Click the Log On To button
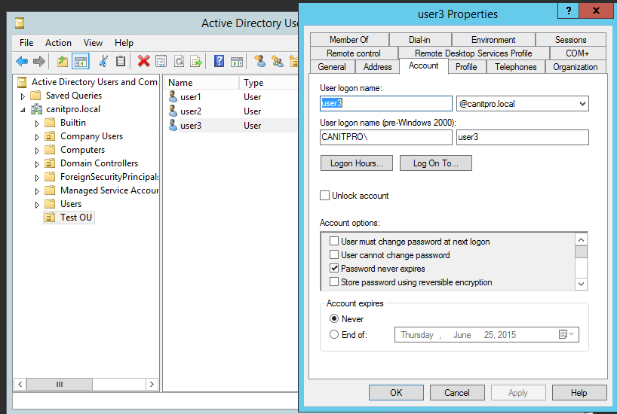The image size is (617, 414). (x=436, y=163)
